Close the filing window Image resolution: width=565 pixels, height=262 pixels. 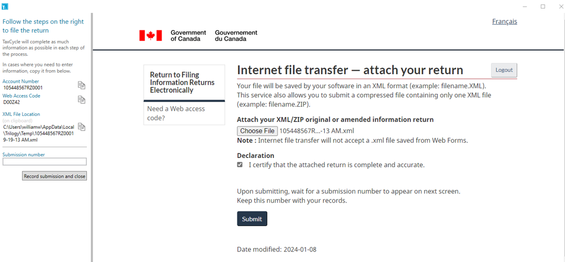pos(560,7)
